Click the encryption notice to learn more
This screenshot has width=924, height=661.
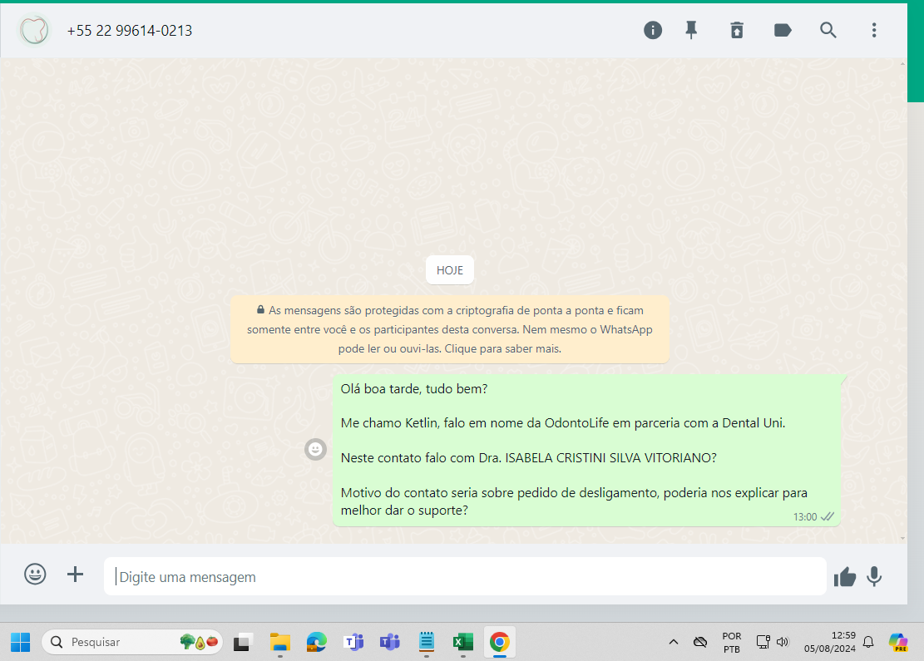(x=450, y=329)
